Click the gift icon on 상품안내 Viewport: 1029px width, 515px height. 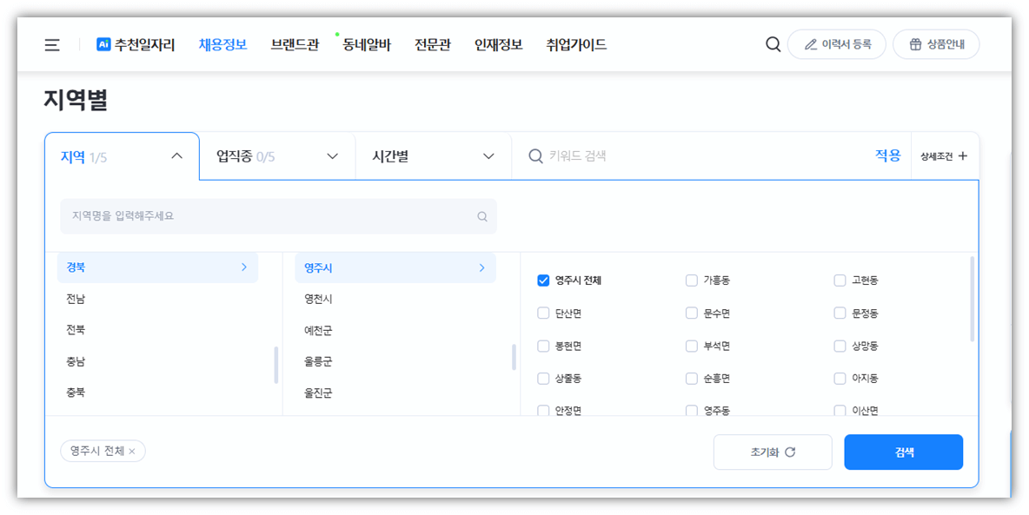(x=918, y=43)
